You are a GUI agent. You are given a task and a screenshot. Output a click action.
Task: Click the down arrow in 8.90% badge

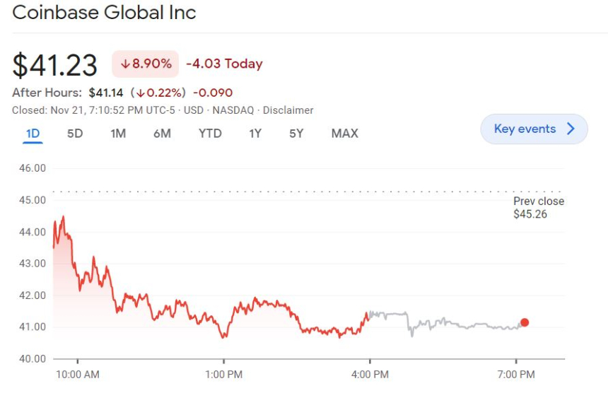(125, 64)
